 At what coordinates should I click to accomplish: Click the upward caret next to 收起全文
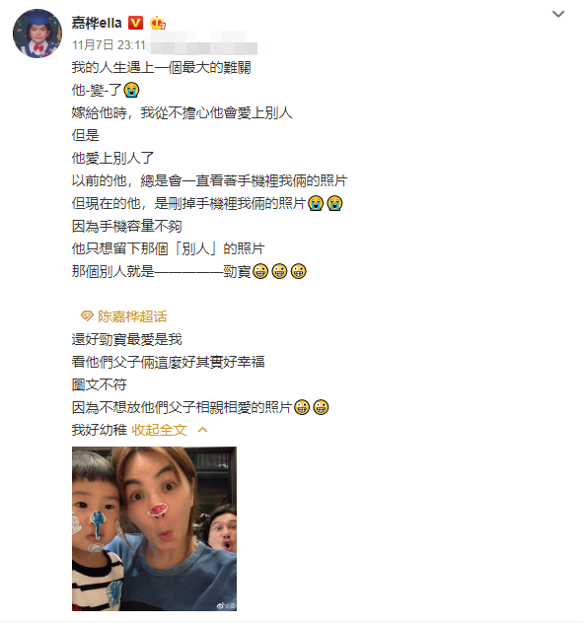tap(203, 430)
